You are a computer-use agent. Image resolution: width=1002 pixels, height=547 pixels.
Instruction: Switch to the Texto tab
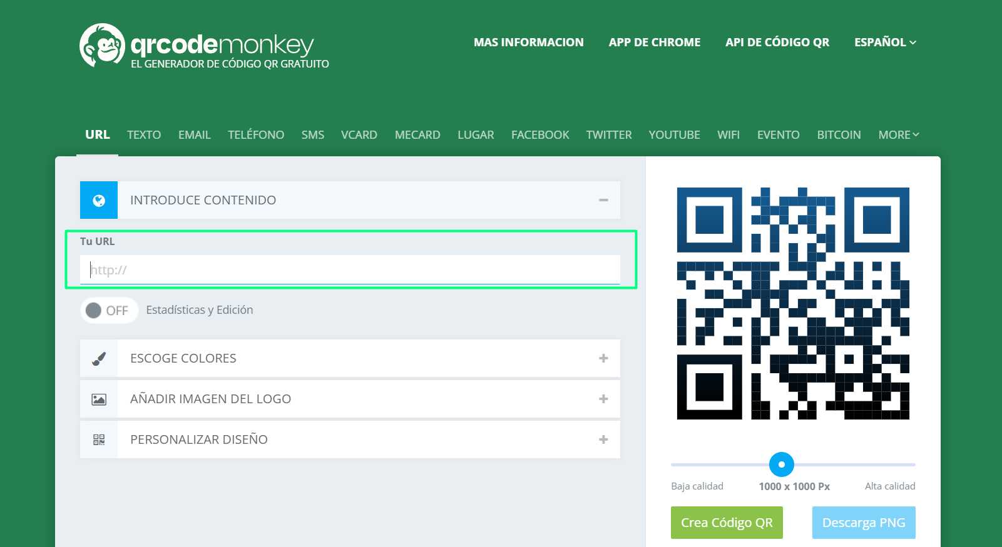pos(144,134)
